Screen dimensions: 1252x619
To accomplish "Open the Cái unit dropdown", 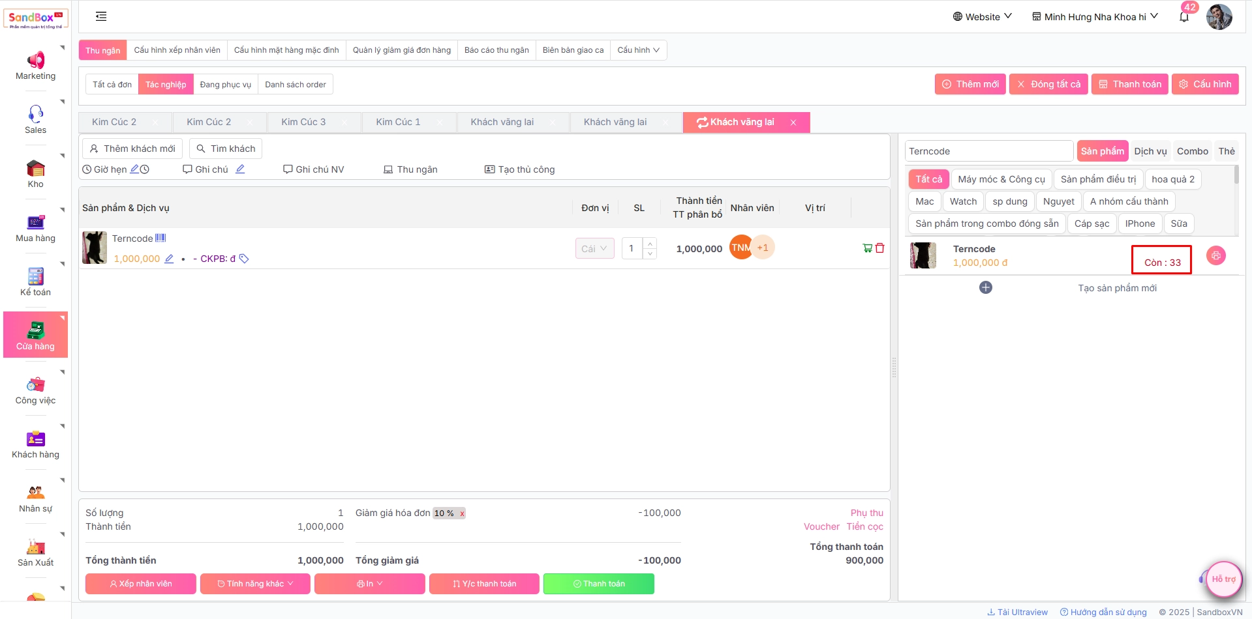I will click(594, 248).
